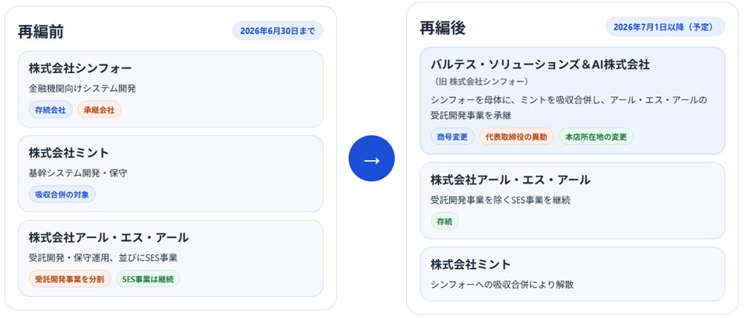The image size is (744, 318).
Task: Select the バルテス・ソリューションズ＆AI株式会社 heading
Action: coord(539,64)
